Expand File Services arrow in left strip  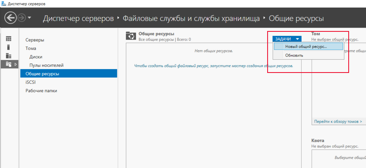pos(15,64)
